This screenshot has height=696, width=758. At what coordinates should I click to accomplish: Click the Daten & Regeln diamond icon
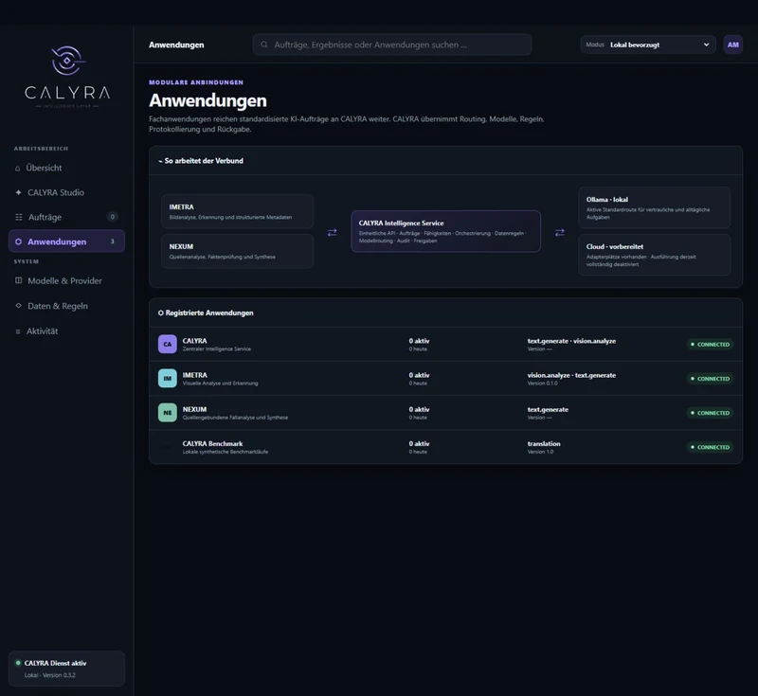click(x=18, y=306)
